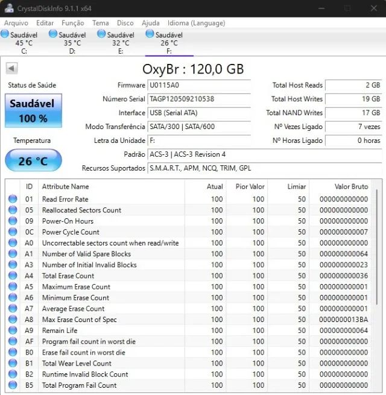
Task: Click status orb for Number of Valid Spare Blocks
Action: click(x=13, y=254)
